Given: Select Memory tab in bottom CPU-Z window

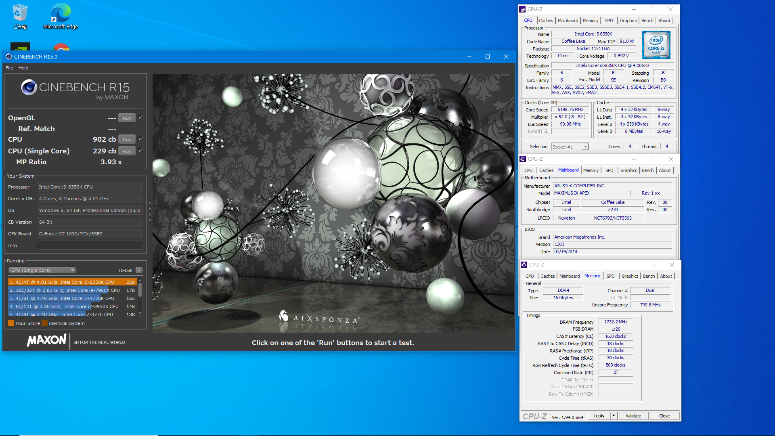Looking at the screenshot, I should 592,276.
